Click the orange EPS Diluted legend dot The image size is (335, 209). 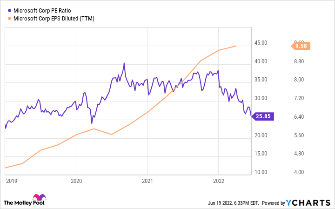9,19
